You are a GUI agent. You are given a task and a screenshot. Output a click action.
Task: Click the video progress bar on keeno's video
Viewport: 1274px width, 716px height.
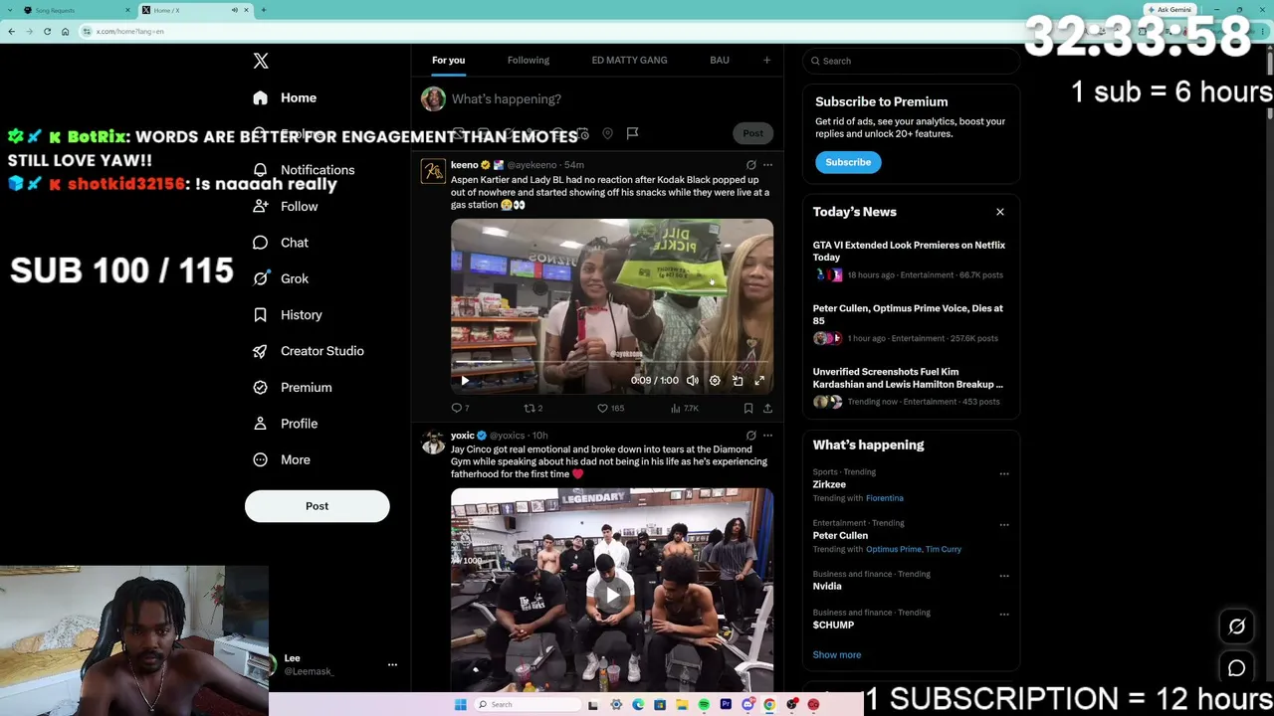point(611,364)
